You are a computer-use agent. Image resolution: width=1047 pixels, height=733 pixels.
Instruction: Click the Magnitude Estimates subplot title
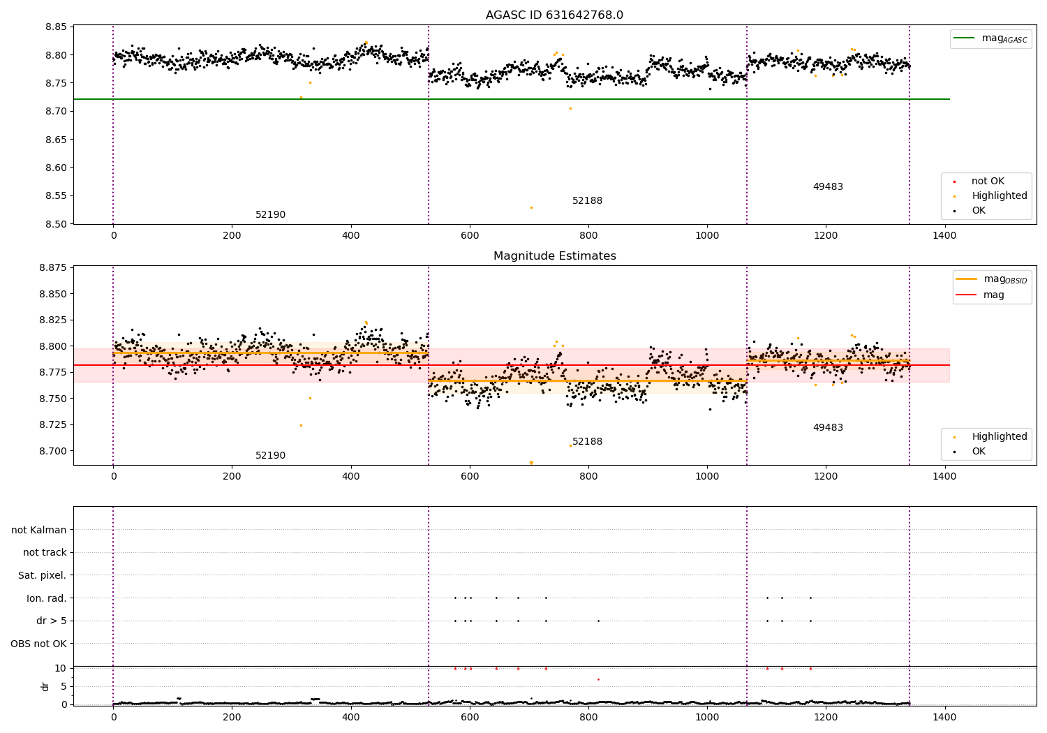pyautogui.click(x=554, y=256)
